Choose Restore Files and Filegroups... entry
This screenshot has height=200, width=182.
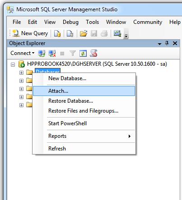click(x=84, y=111)
